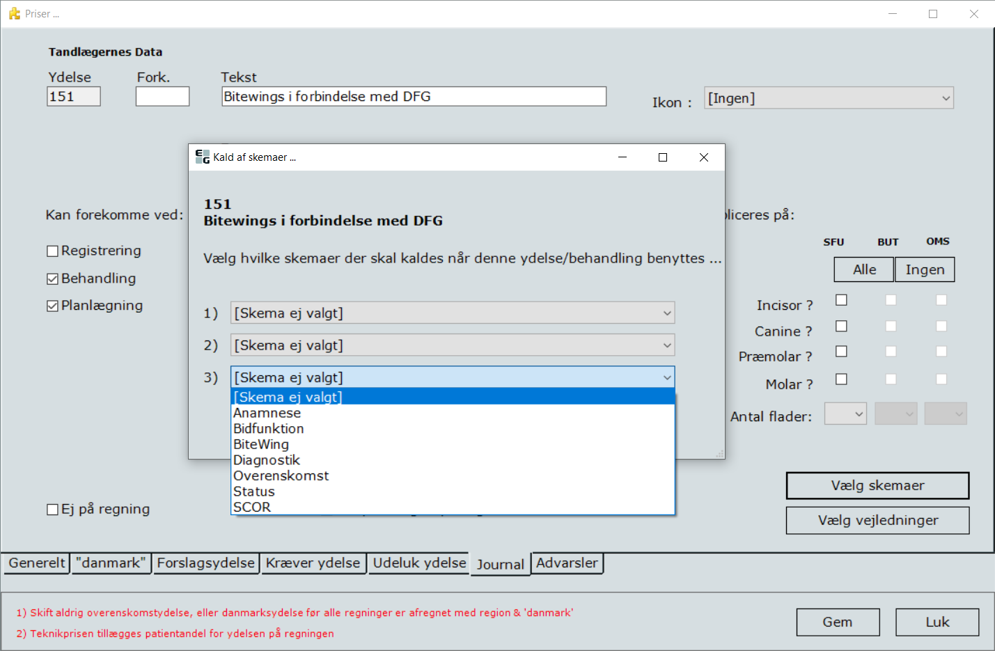Check the Molar SFU checkbox
Screen dimensions: 995x651
point(841,379)
